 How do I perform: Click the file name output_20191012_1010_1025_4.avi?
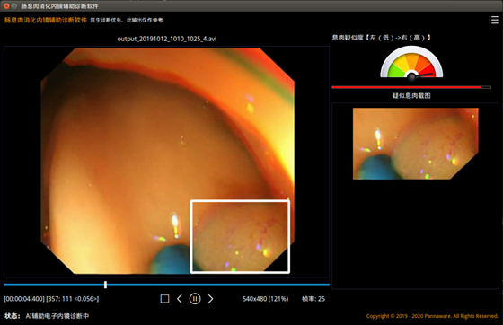tap(167, 39)
